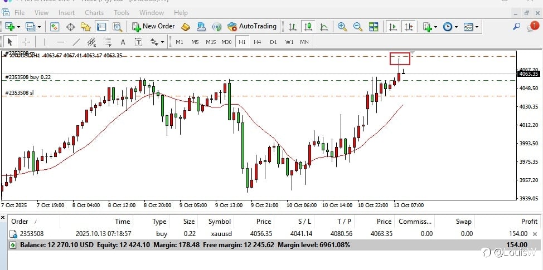Open chat notifications with red badge
This screenshot has width=543, height=270.
click(x=533, y=26)
